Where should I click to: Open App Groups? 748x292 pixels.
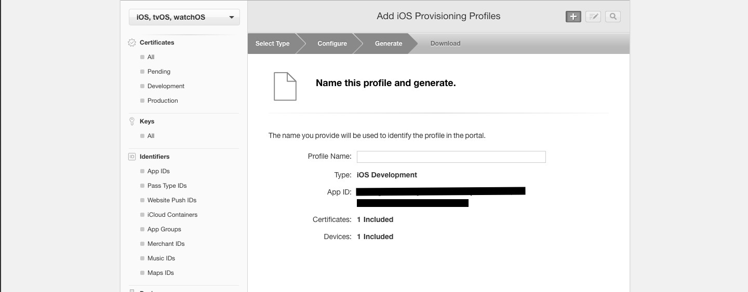(164, 229)
